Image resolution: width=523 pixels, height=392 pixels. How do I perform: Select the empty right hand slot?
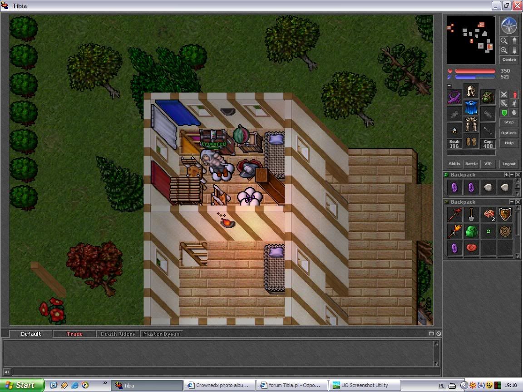point(488,114)
